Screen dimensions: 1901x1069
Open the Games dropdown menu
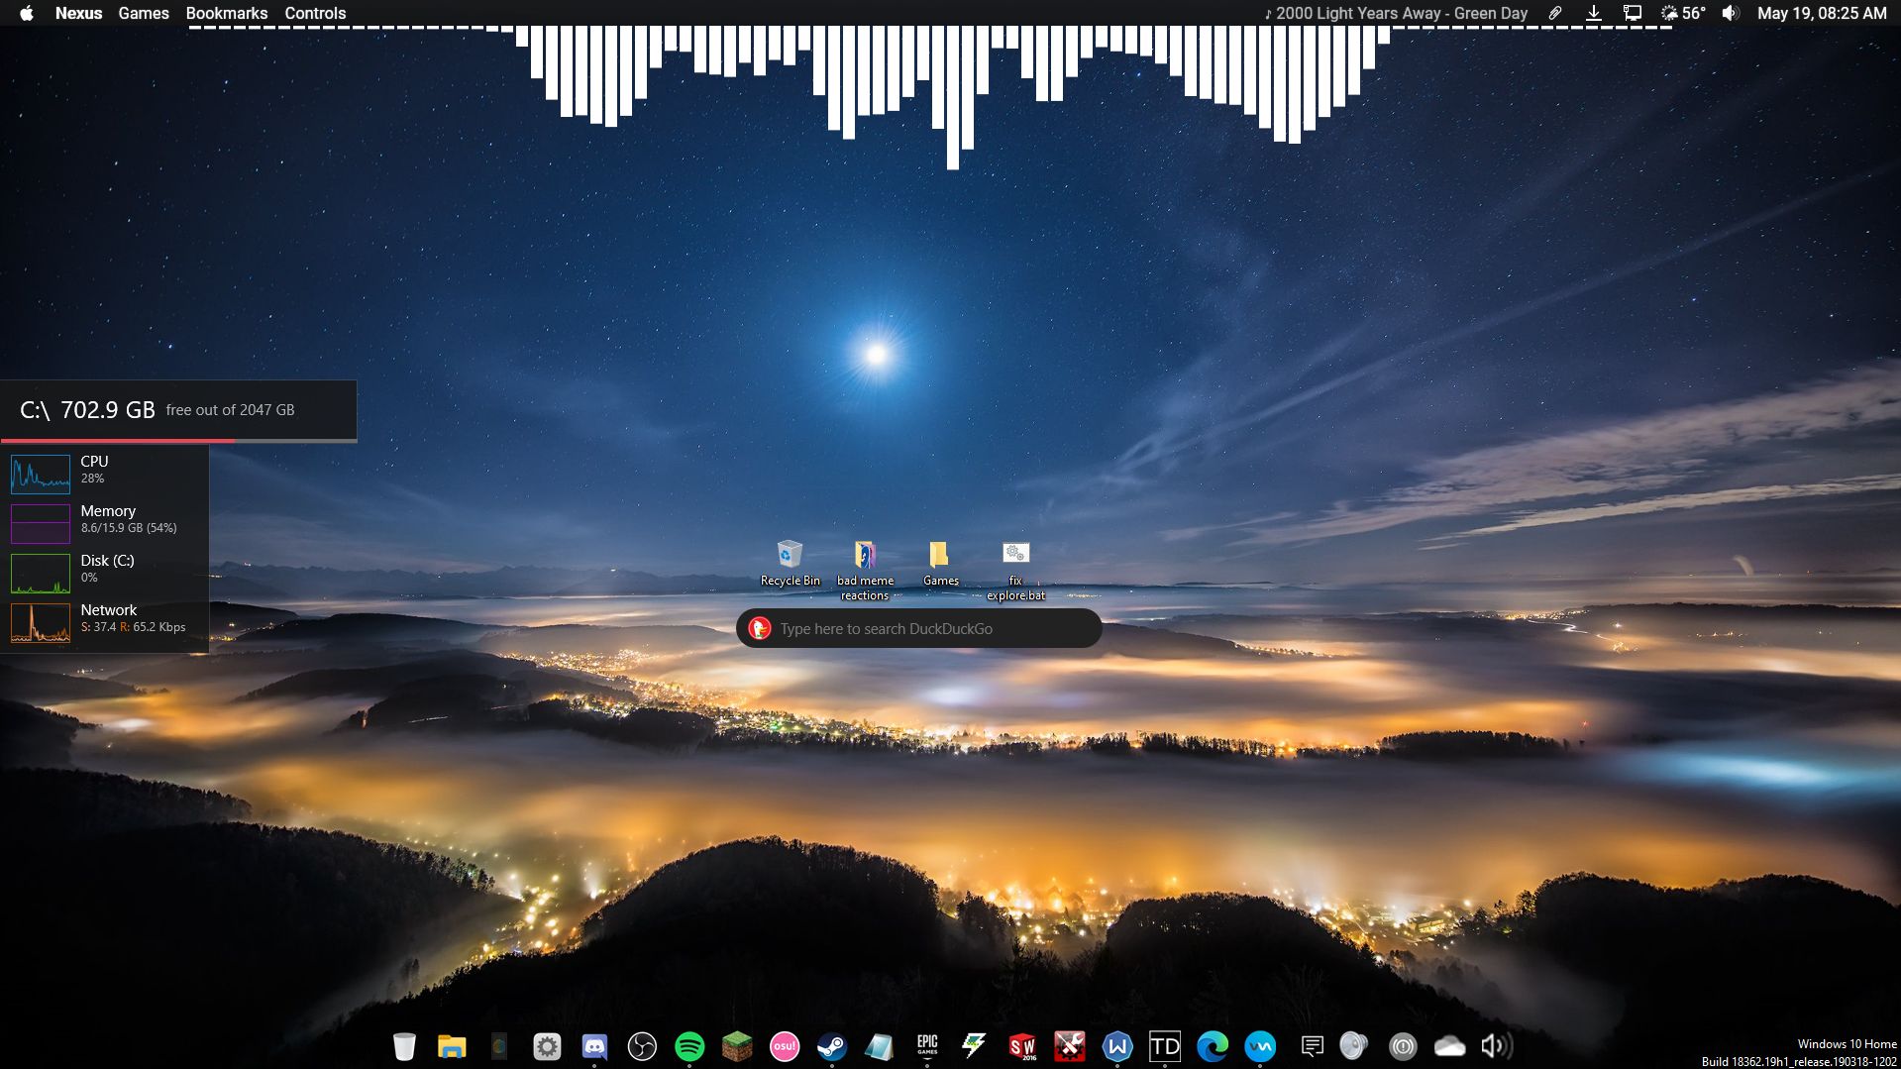pos(143,13)
